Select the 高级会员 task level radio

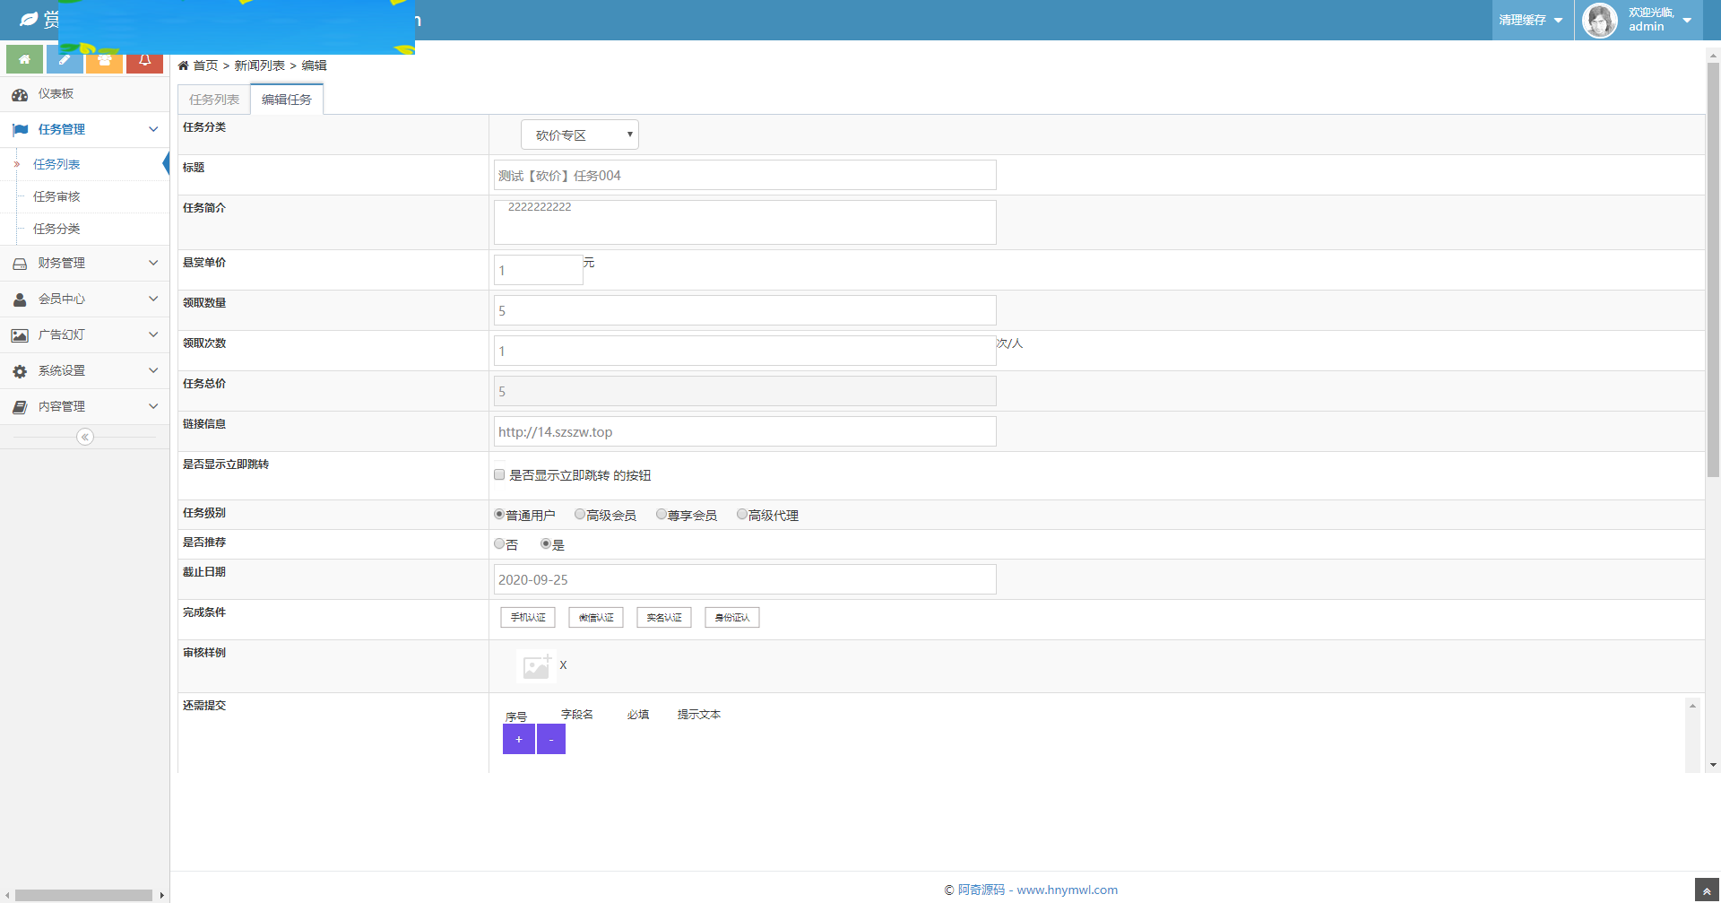580,515
